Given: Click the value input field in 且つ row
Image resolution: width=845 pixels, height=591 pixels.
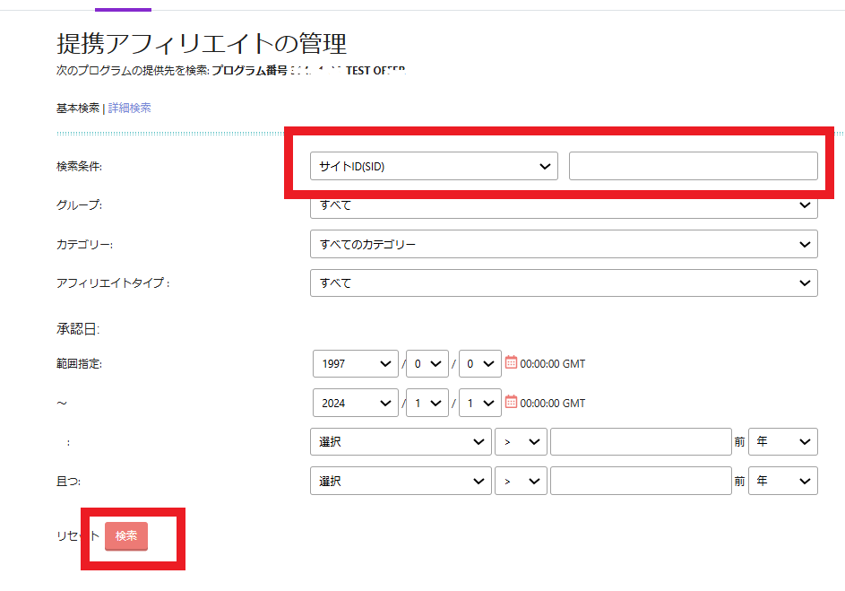Looking at the screenshot, I should pyautogui.click(x=641, y=482).
